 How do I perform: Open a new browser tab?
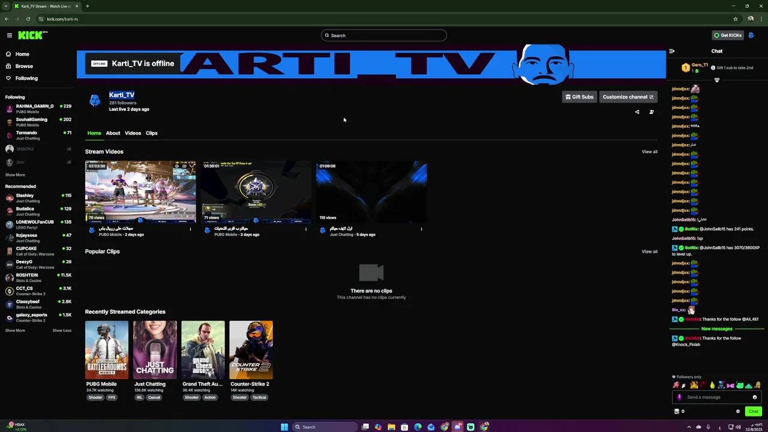tap(88, 6)
